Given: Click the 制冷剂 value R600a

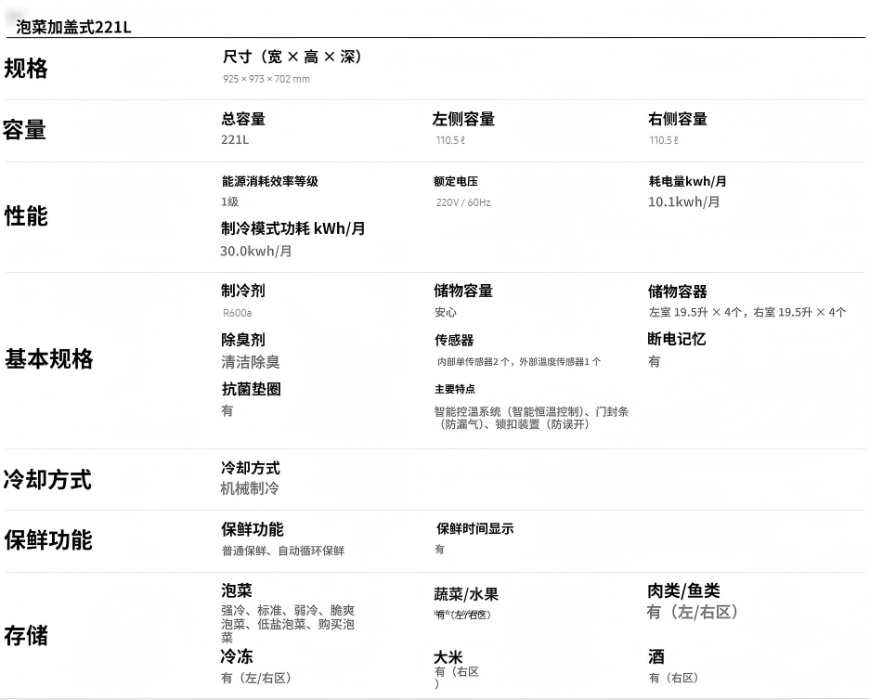Looking at the screenshot, I should pos(237,313).
